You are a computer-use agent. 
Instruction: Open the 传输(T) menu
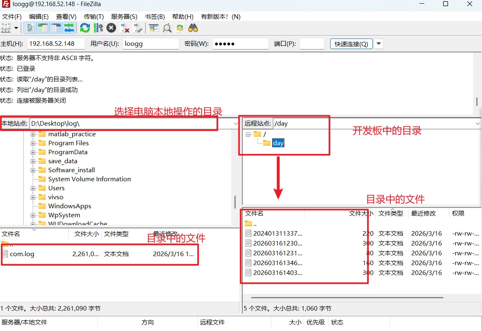click(94, 17)
